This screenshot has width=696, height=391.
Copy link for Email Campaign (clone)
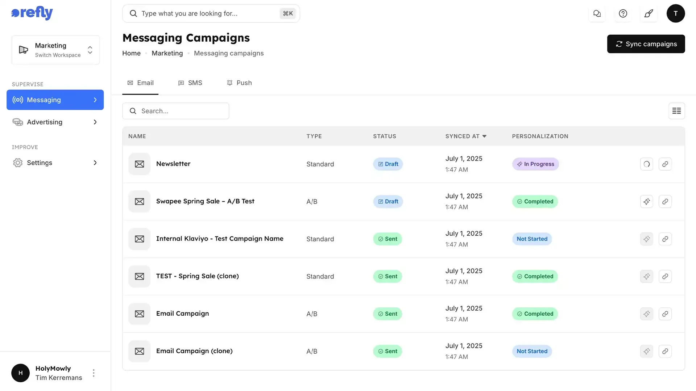pyautogui.click(x=665, y=351)
